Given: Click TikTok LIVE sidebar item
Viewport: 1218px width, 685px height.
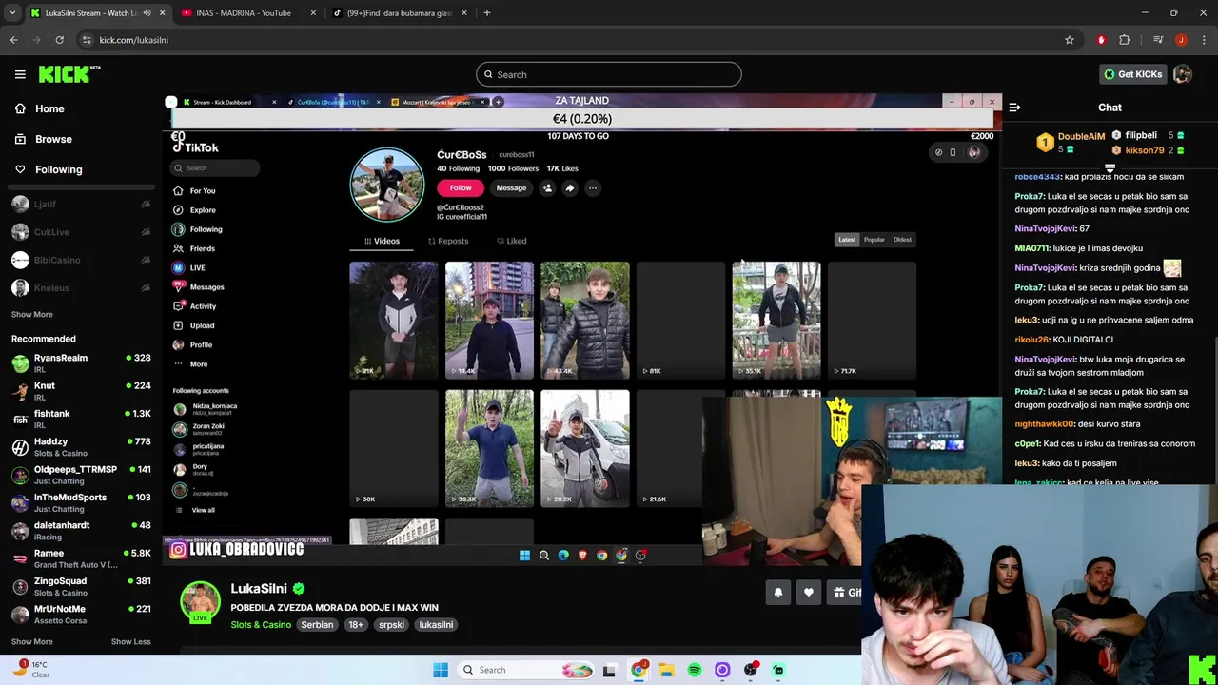Looking at the screenshot, I should click(x=189, y=268).
